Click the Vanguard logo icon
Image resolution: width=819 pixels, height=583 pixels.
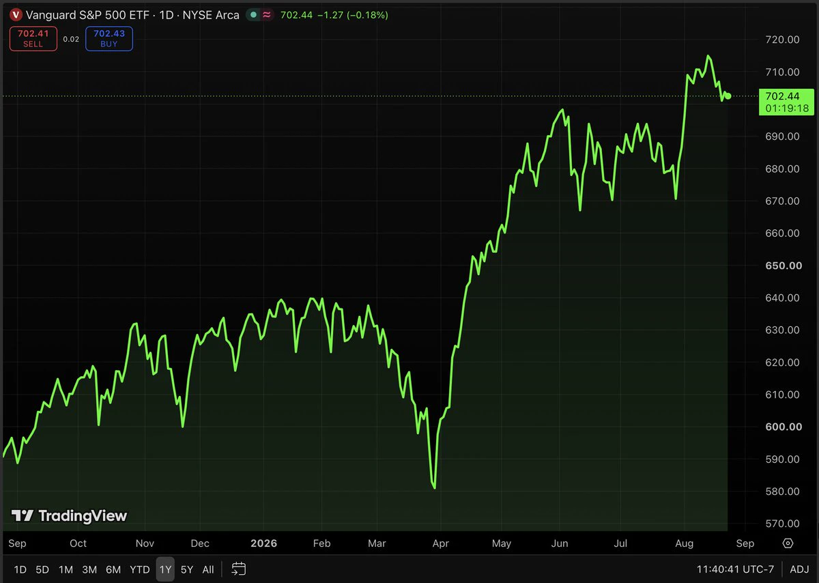(x=16, y=14)
